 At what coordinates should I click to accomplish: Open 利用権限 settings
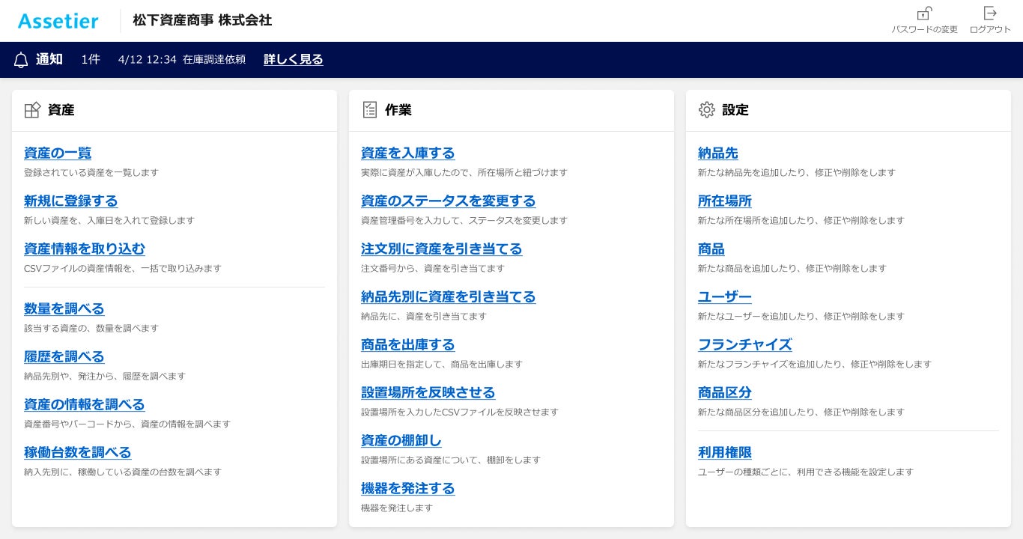pos(725,452)
